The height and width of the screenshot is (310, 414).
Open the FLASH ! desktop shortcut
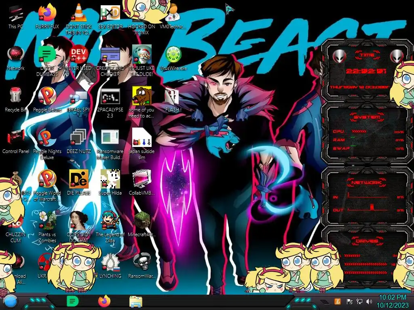coord(173,100)
